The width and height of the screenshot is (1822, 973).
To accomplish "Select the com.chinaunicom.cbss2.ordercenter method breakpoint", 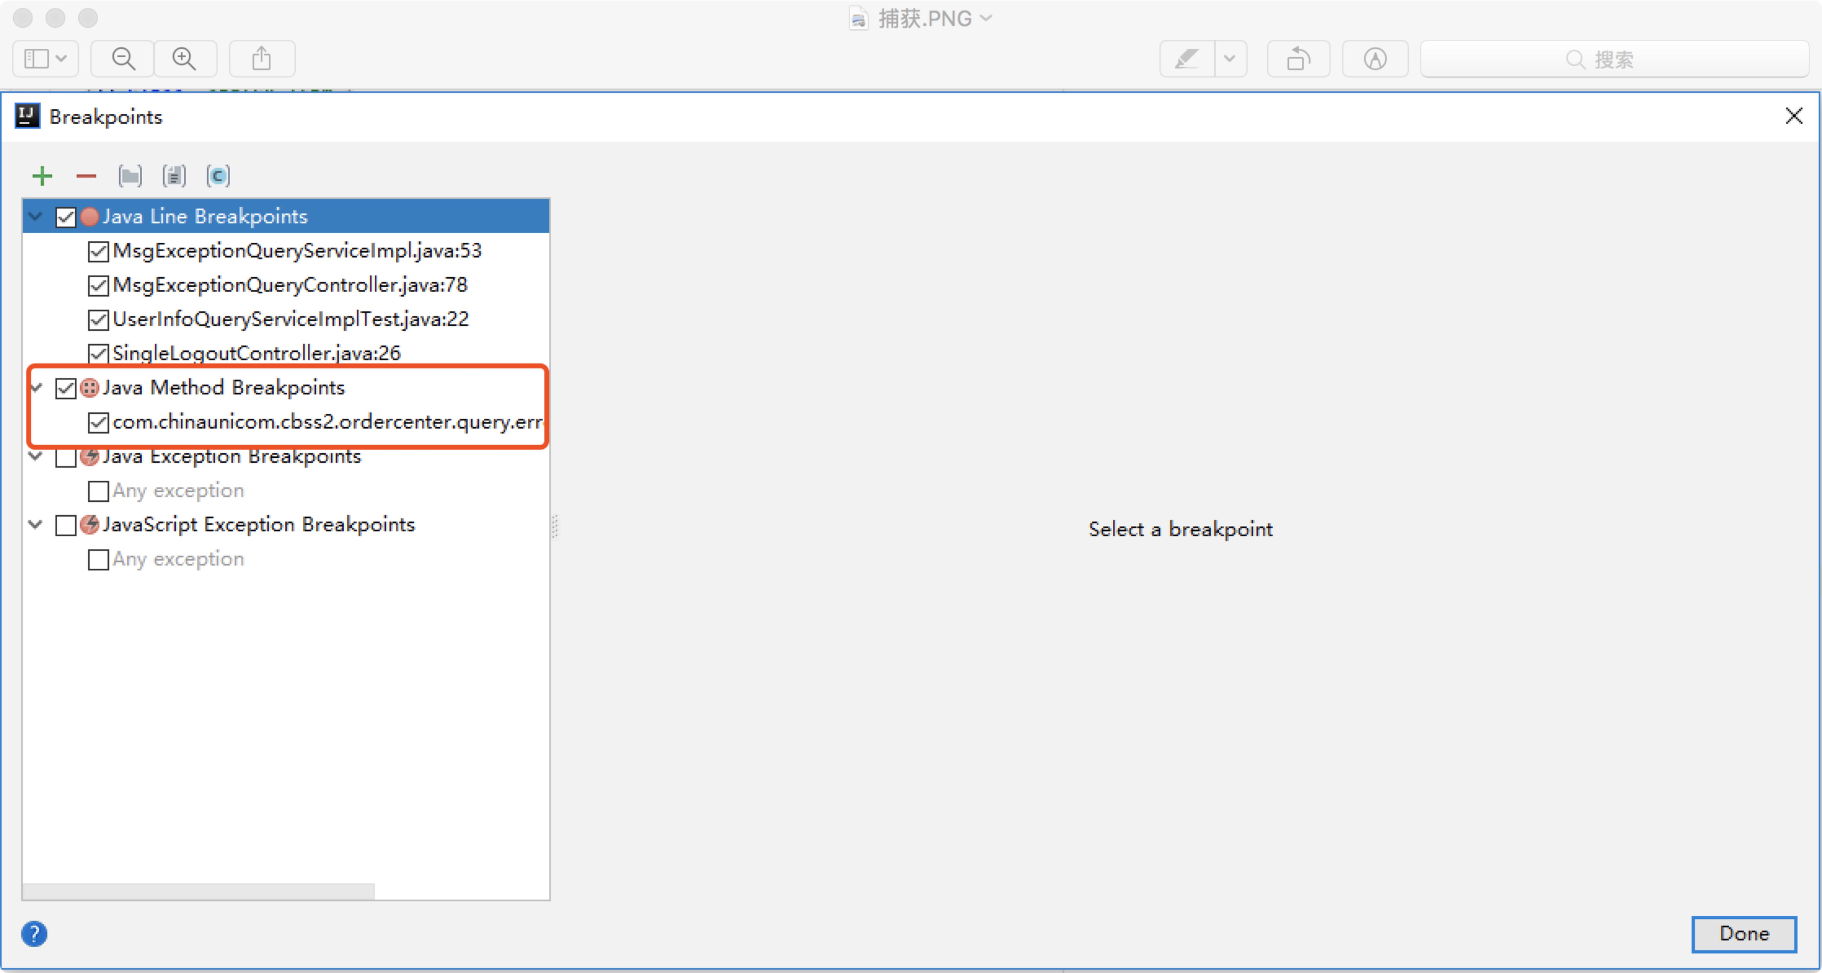I will [x=327, y=422].
